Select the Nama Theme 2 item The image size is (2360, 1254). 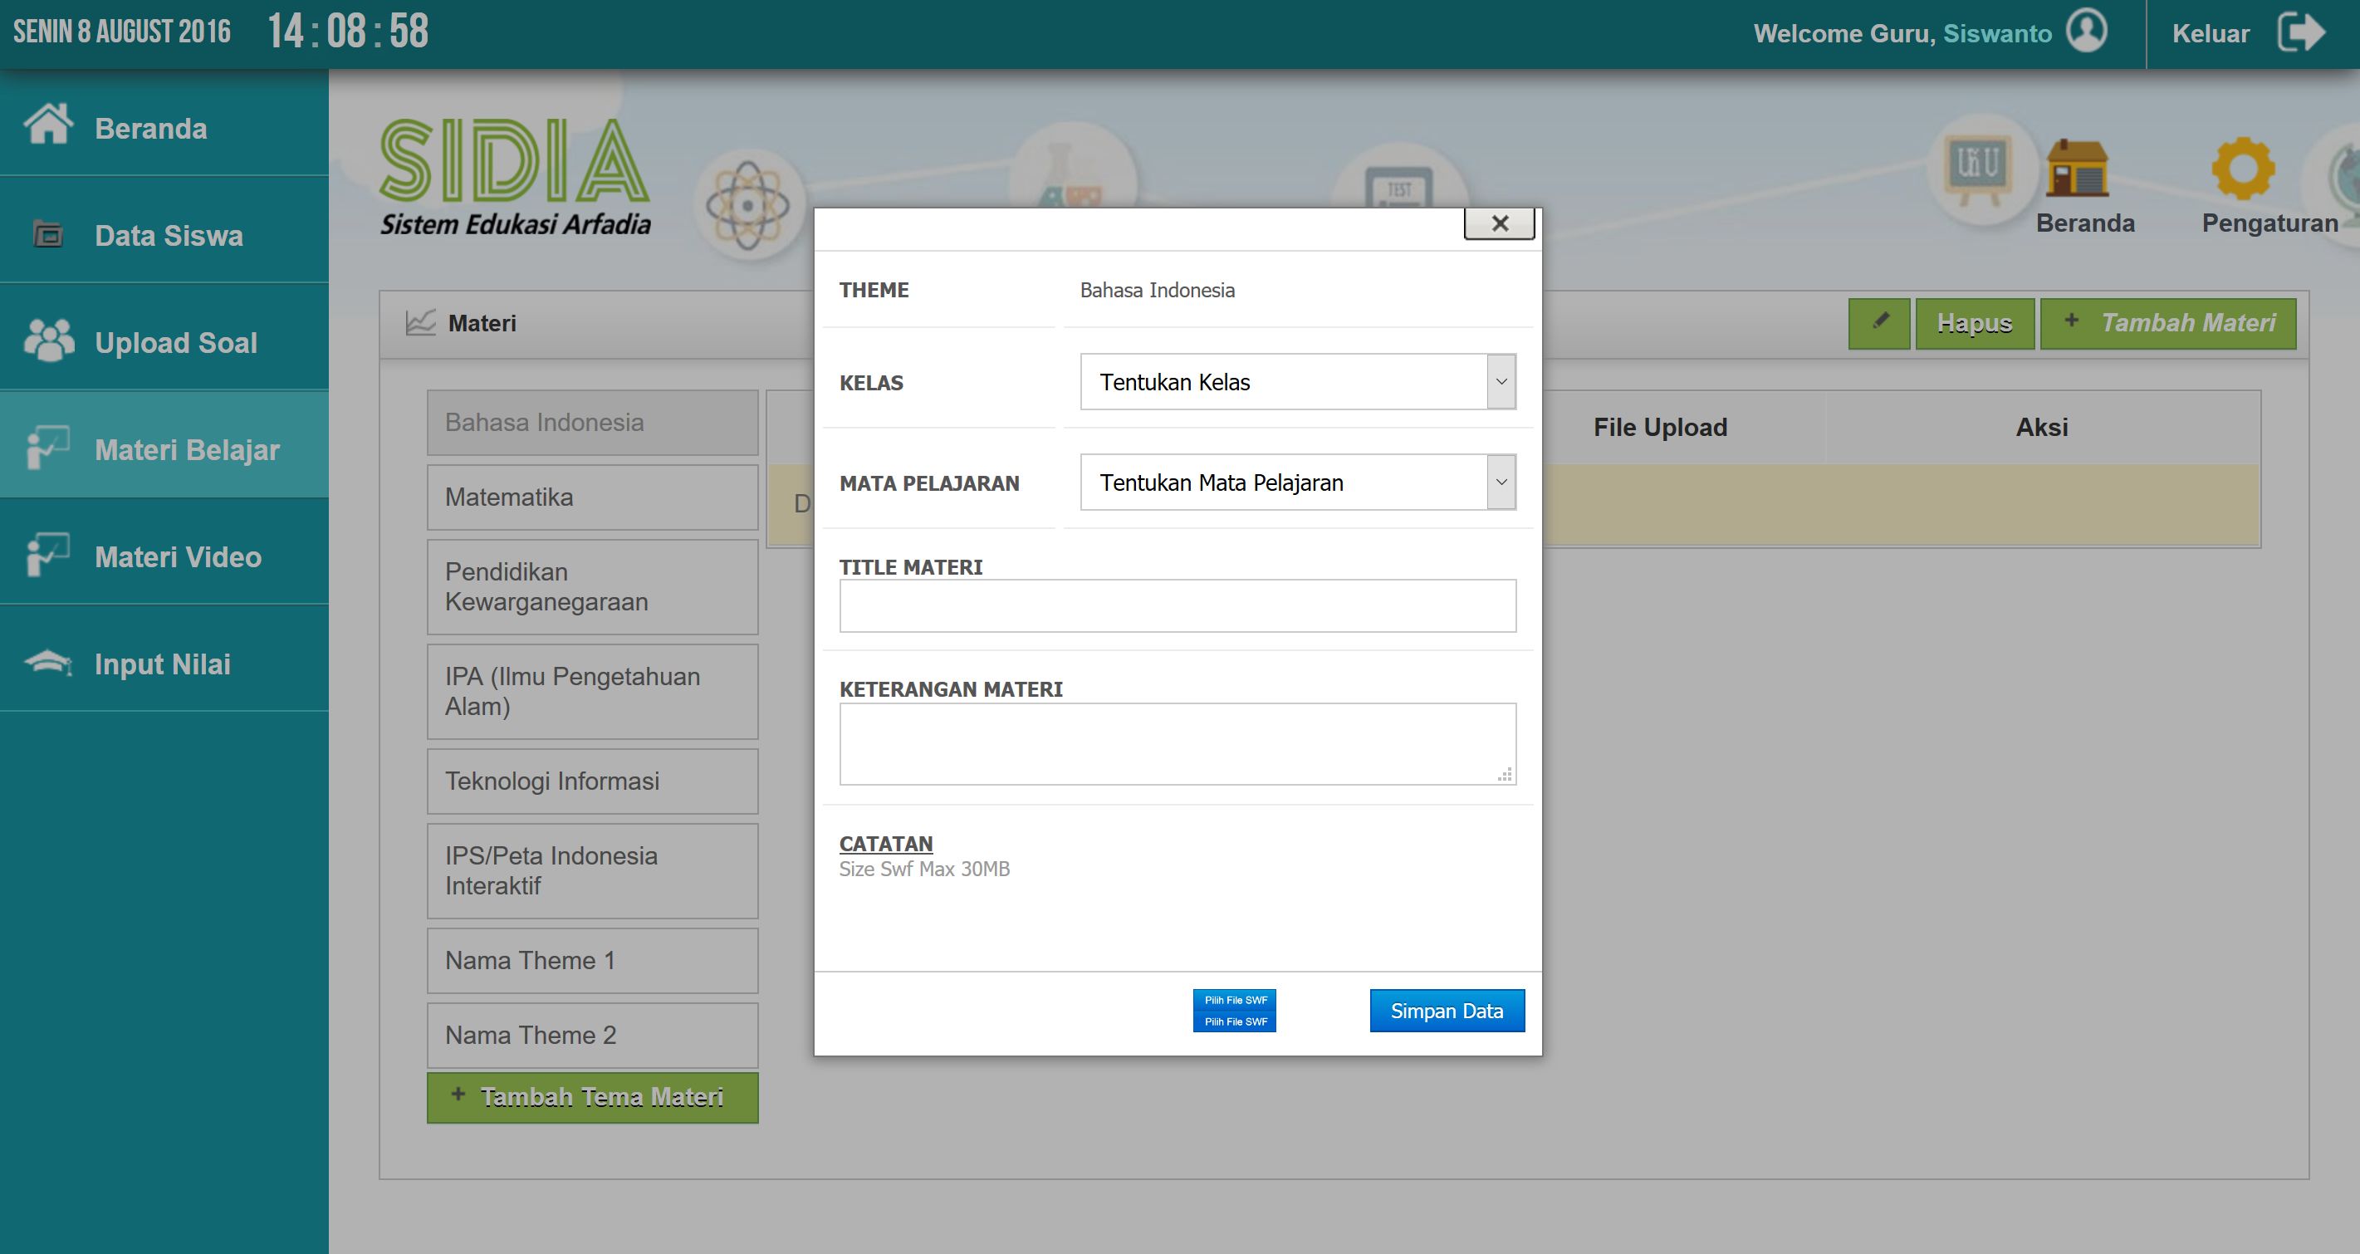(x=592, y=1035)
